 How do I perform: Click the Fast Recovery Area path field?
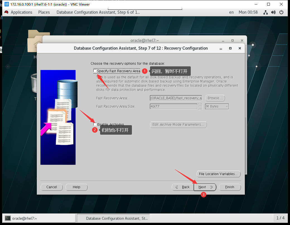176,98
